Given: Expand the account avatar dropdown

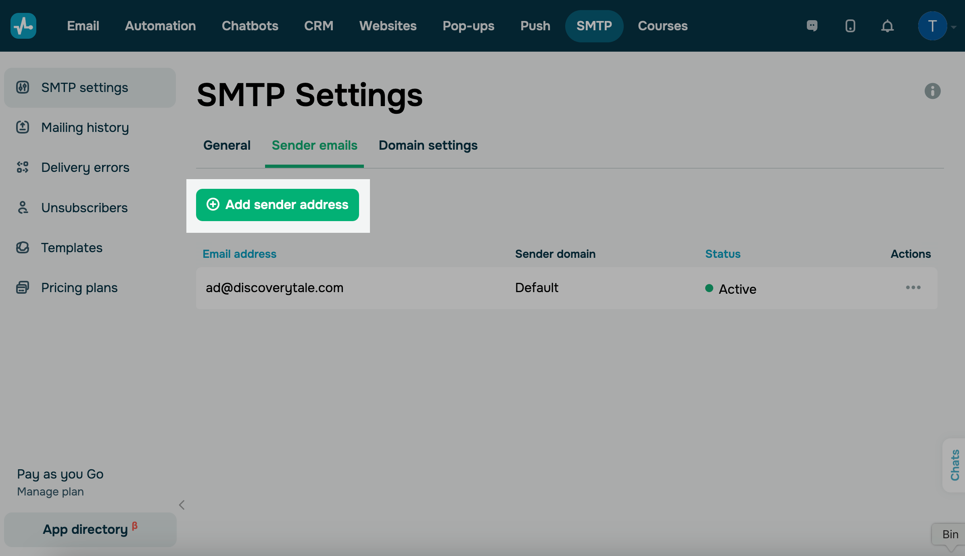Looking at the screenshot, I should 936,26.
